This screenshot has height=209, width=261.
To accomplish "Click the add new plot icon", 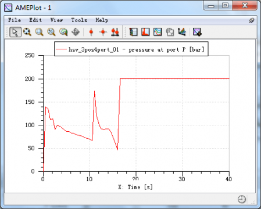I will [197, 32].
